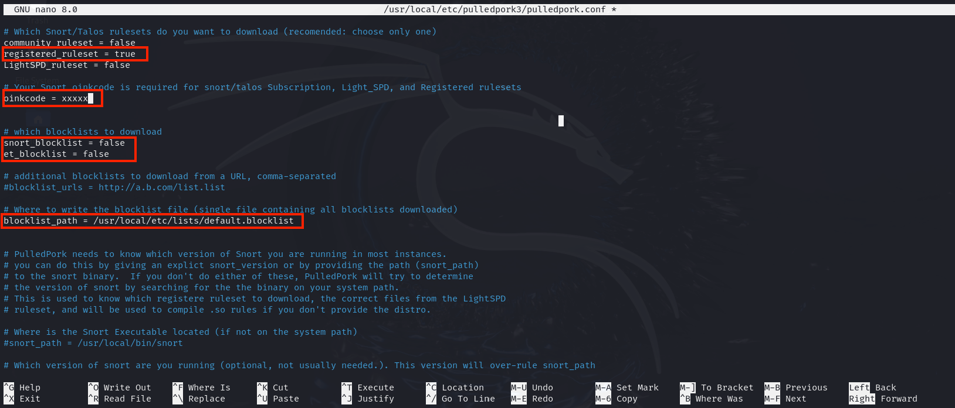Click the 'community_ruleset = false' line
This screenshot has height=408, width=955.
pyautogui.click(x=69, y=43)
